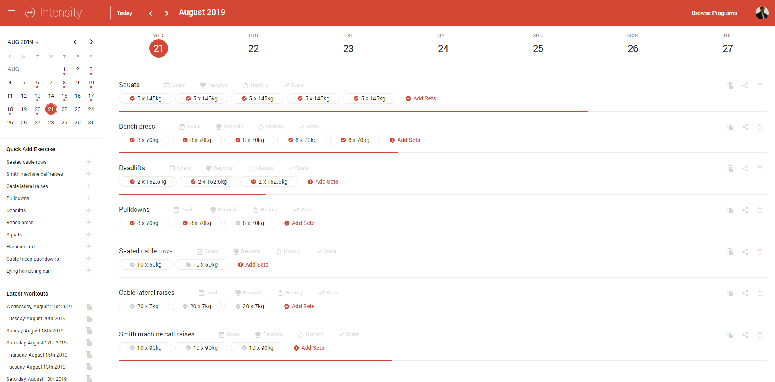Screen dimensions: 775x382
Task: Go to previous week in header
Action: coord(151,13)
